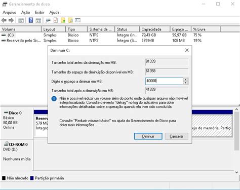
Task: Click the Gerenciamento de disco title bar icon
Action: (5, 4)
